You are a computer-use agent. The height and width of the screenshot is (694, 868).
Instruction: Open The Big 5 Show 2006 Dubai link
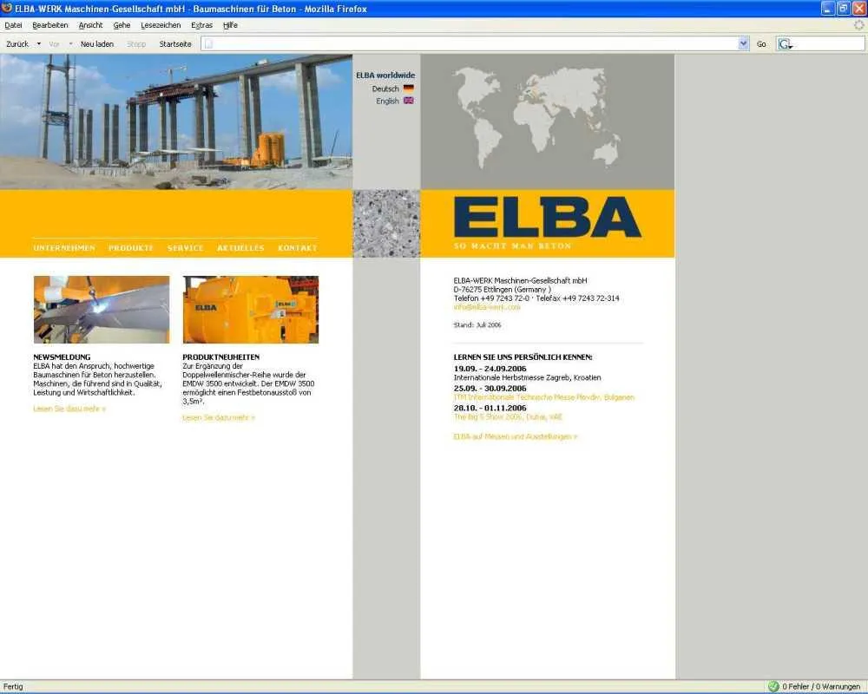point(508,416)
